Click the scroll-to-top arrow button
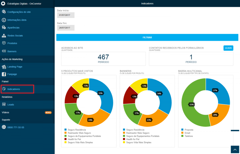This screenshot has width=240, height=154. (235, 150)
